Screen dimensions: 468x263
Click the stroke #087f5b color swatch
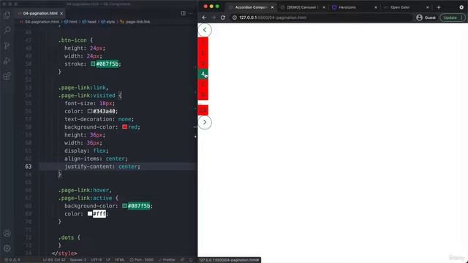(x=93, y=64)
